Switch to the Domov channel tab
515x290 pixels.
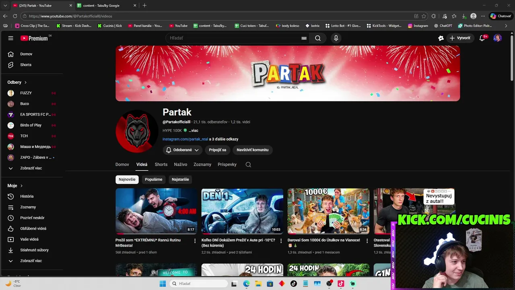tap(122, 165)
